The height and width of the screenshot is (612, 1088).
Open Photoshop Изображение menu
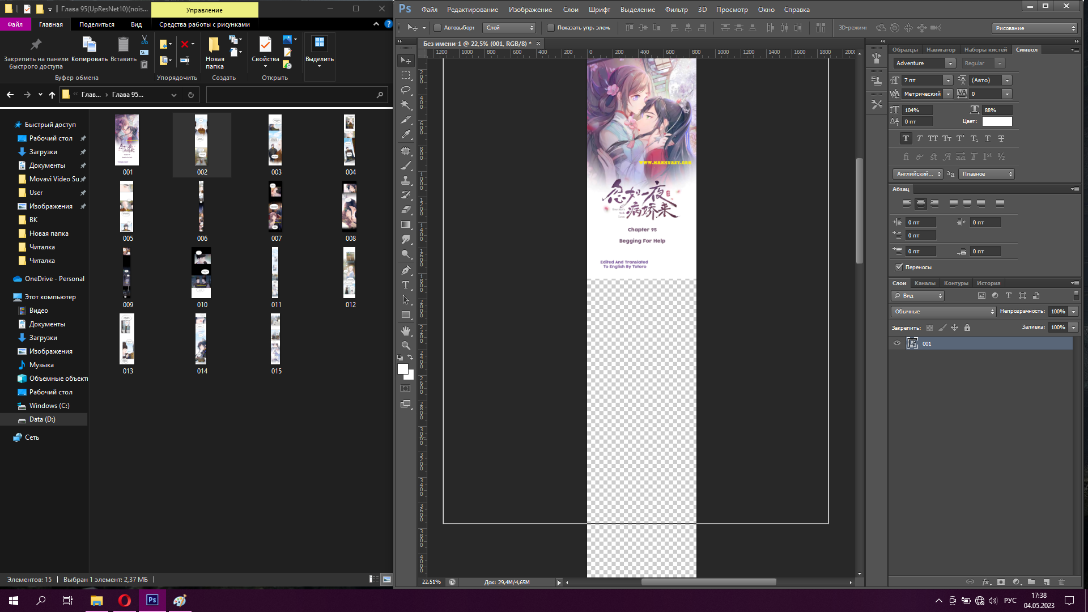[530, 10]
